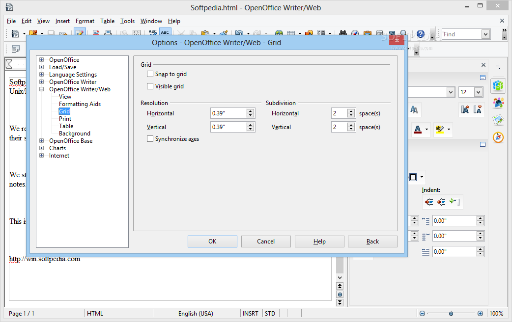This screenshot has width=512, height=322.
Task: Enable the Snap to grid checkbox
Action: click(150, 74)
